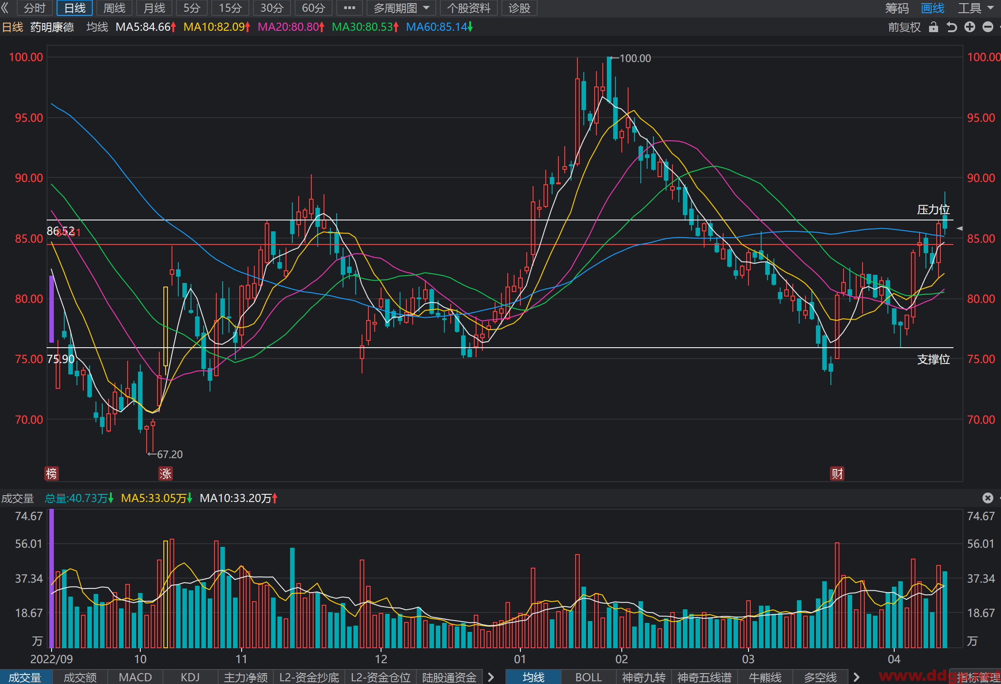Select the 均线 main-chart indicator tab
Viewport: 1001px width, 684px height.
point(534,677)
